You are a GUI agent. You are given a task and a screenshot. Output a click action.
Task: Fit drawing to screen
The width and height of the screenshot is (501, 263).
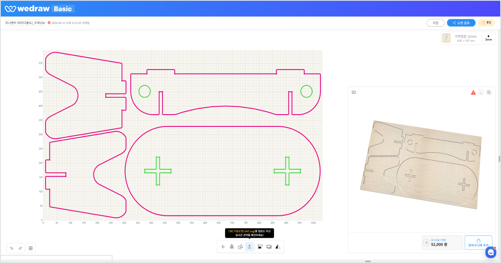[x=31, y=248]
